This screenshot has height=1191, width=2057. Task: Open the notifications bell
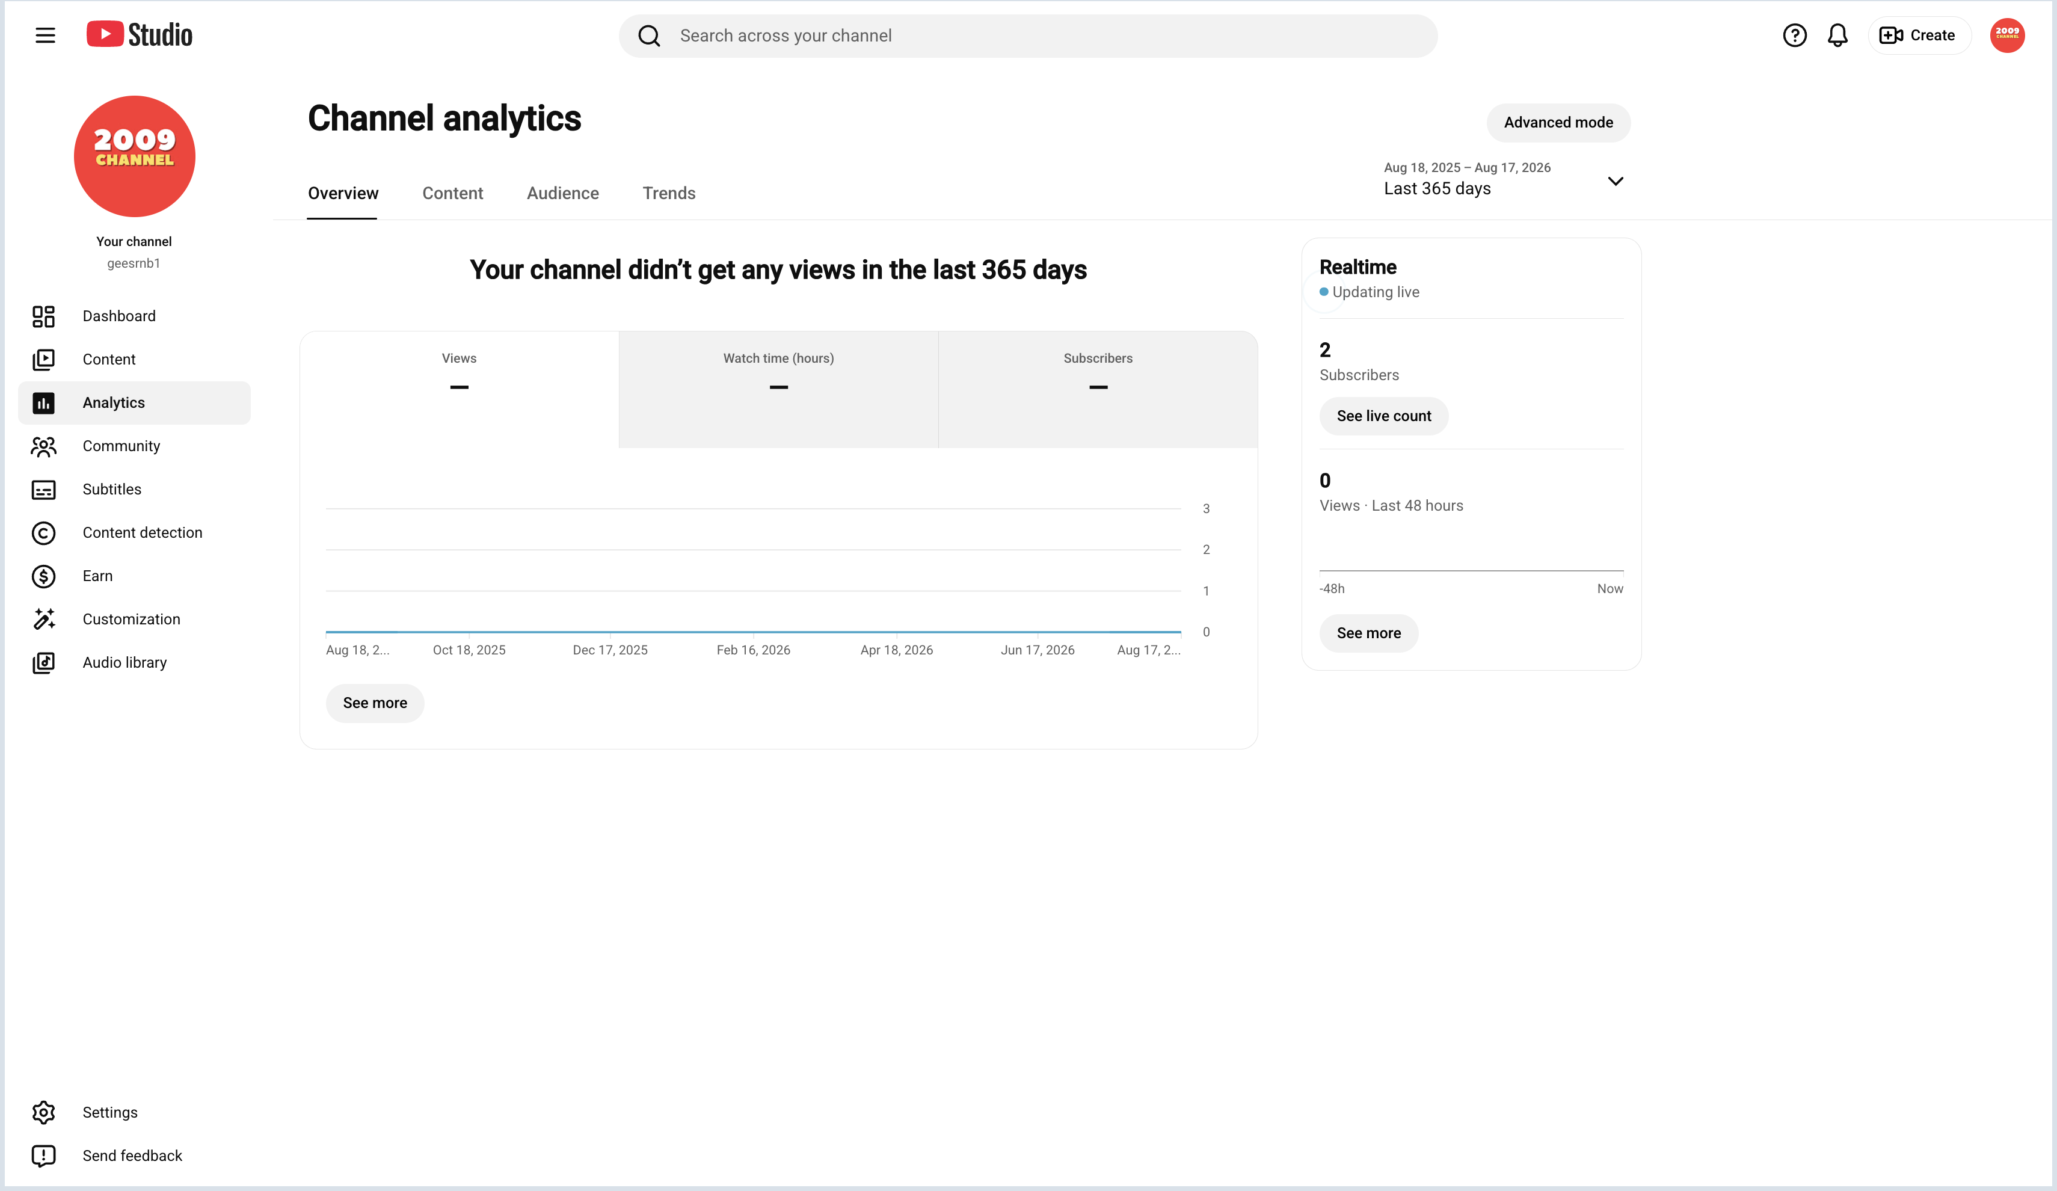click(1837, 35)
